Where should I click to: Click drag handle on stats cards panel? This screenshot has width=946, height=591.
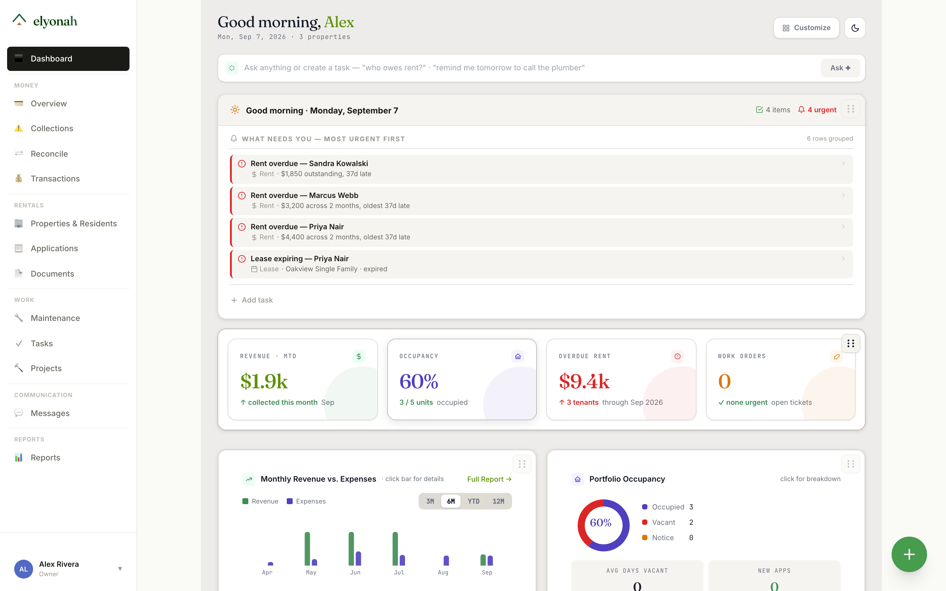[851, 343]
